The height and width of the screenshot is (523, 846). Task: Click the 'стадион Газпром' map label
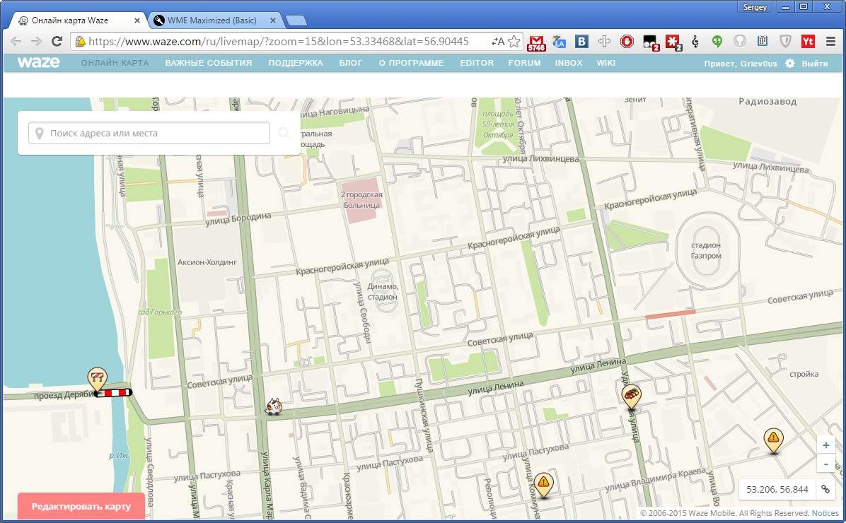[x=706, y=250]
